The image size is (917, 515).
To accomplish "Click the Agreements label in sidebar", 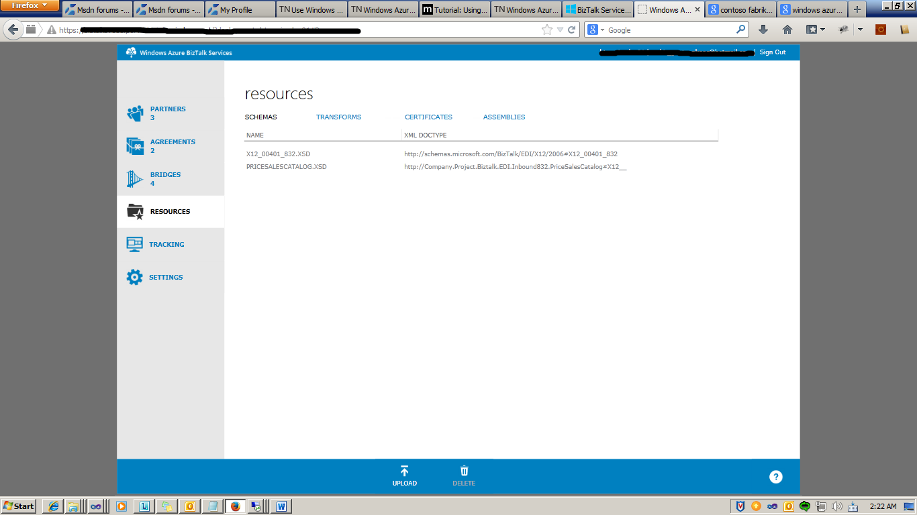I will point(173,142).
